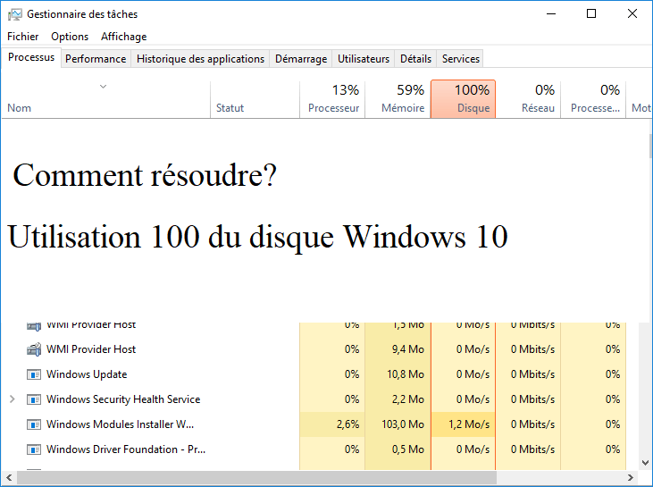Select the Windows Security Health Service name
This screenshot has height=487, width=653.
click(123, 399)
